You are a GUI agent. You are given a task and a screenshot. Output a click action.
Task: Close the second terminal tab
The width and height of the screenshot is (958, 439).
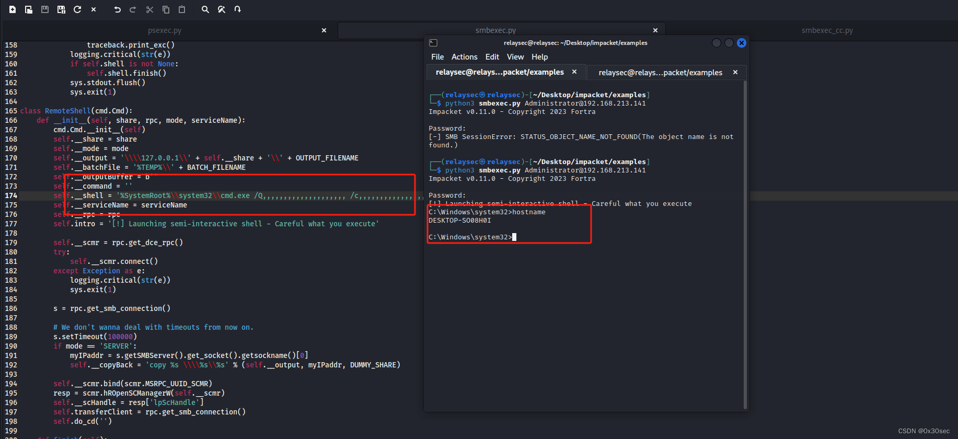(x=735, y=72)
